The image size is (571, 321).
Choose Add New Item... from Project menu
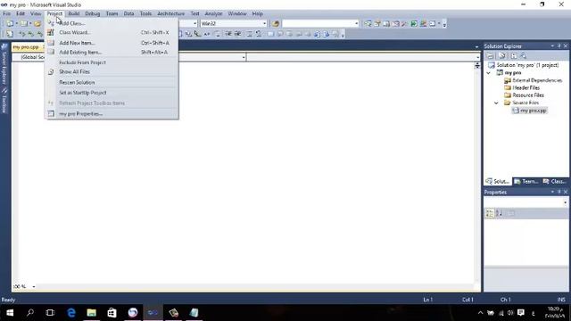pyautogui.click(x=112, y=43)
